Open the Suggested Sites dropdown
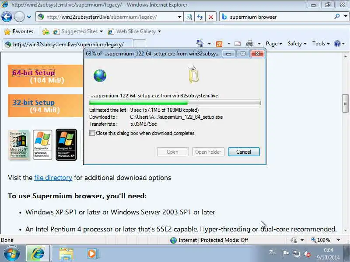 click(78, 31)
